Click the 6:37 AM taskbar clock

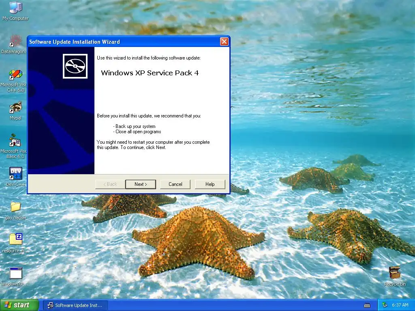pos(400,305)
